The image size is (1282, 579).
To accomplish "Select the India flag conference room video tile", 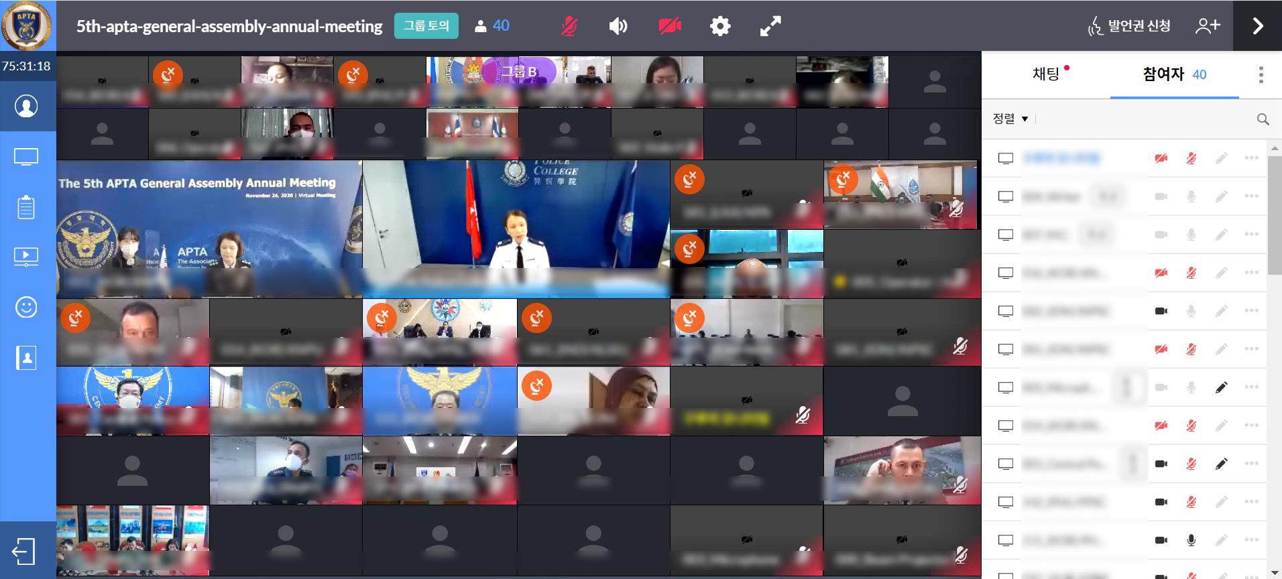I will point(900,195).
